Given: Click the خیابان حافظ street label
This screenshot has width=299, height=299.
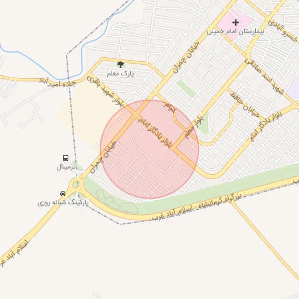Looking at the screenshot, I should point(245,105).
